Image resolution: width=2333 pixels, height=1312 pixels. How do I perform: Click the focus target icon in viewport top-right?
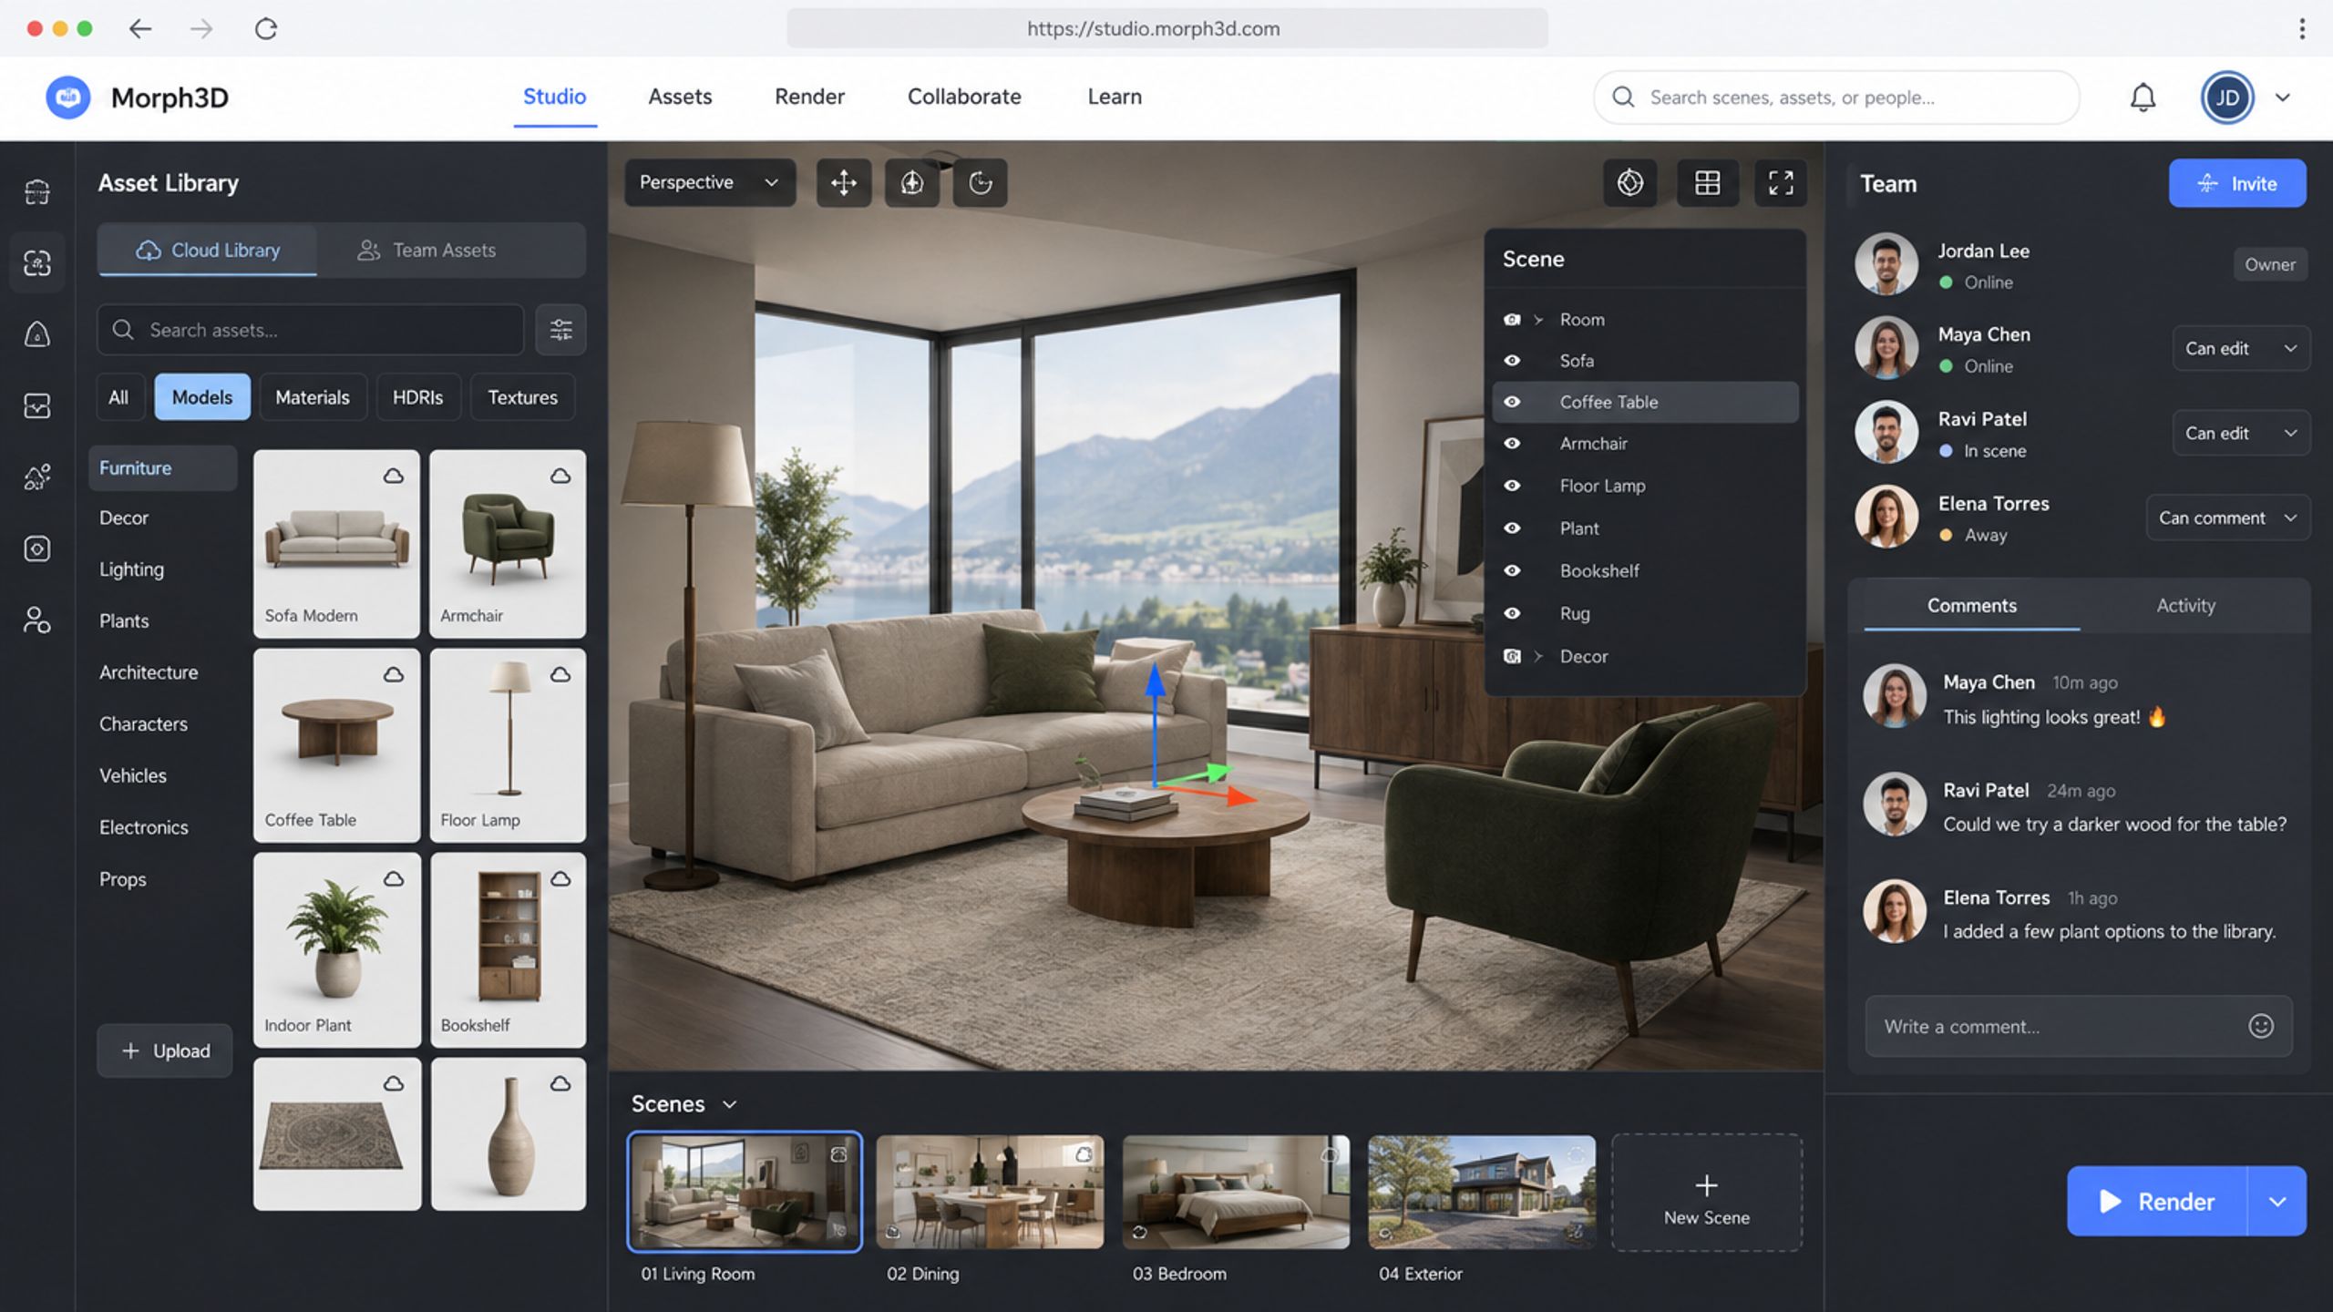(1629, 183)
